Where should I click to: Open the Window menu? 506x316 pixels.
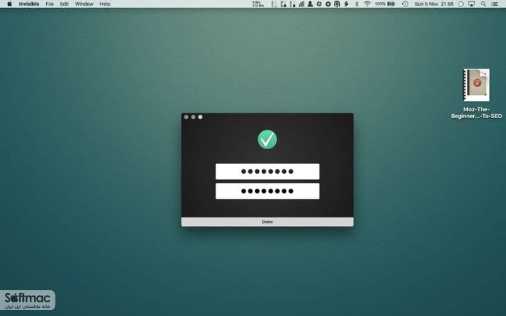pyautogui.click(x=84, y=4)
